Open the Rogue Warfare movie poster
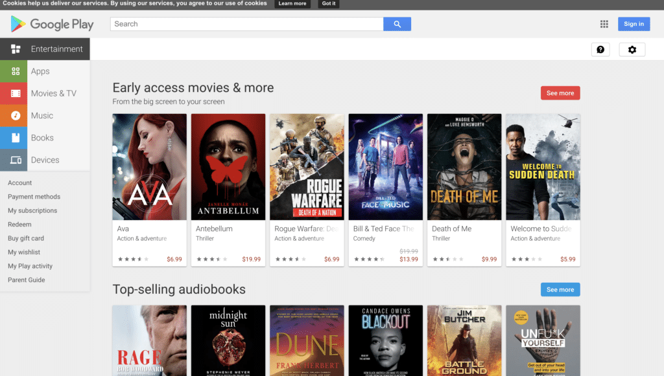This screenshot has width=664, height=376. [x=307, y=167]
